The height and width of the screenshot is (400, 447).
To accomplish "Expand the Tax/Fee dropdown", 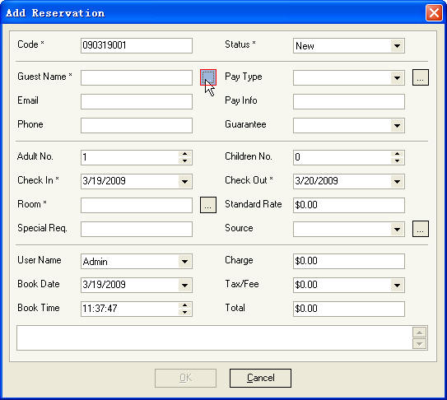I will point(397,285).
